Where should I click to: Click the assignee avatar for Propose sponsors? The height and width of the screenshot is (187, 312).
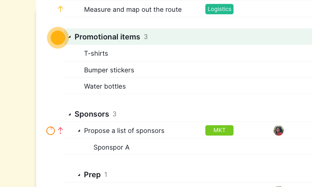(x=278, y=130)
